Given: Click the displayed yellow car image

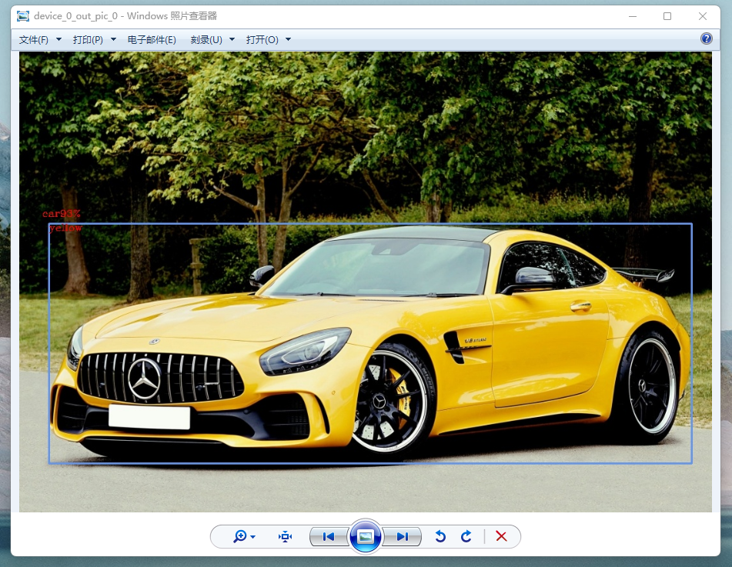Looking at the screenshot, I should click(366, 282).
